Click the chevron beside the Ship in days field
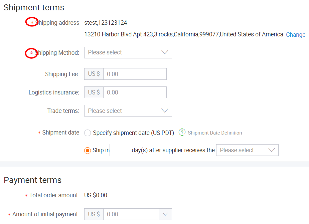This screenshot has width=309, height=224. [x=272, y=150]
